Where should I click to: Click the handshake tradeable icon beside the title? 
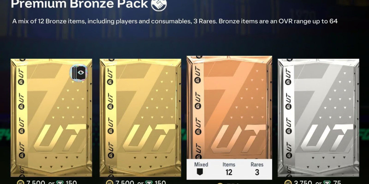[x=159, y=4]
